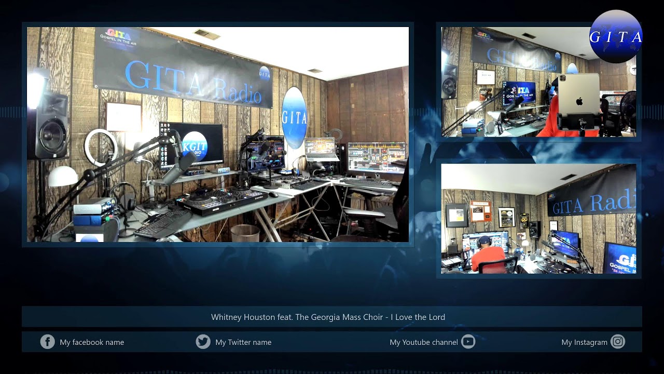Click the Facebook icon in the bottom bar

click(x=47, y=342)
